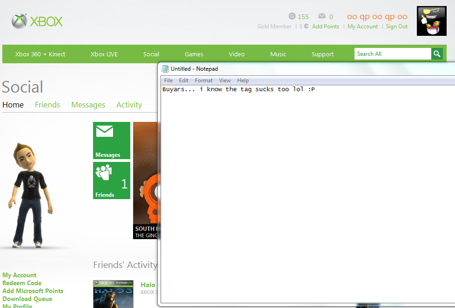Click My Account link in header
455x308 pixels.
coord(363,27)
